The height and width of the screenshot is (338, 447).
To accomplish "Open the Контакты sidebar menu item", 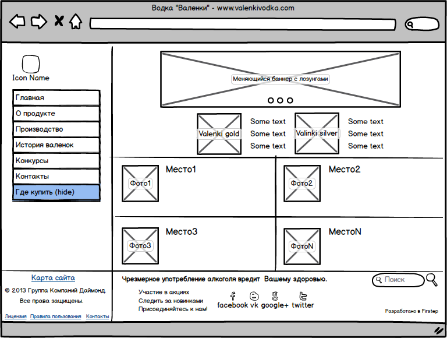I will (x=56, y=176).
